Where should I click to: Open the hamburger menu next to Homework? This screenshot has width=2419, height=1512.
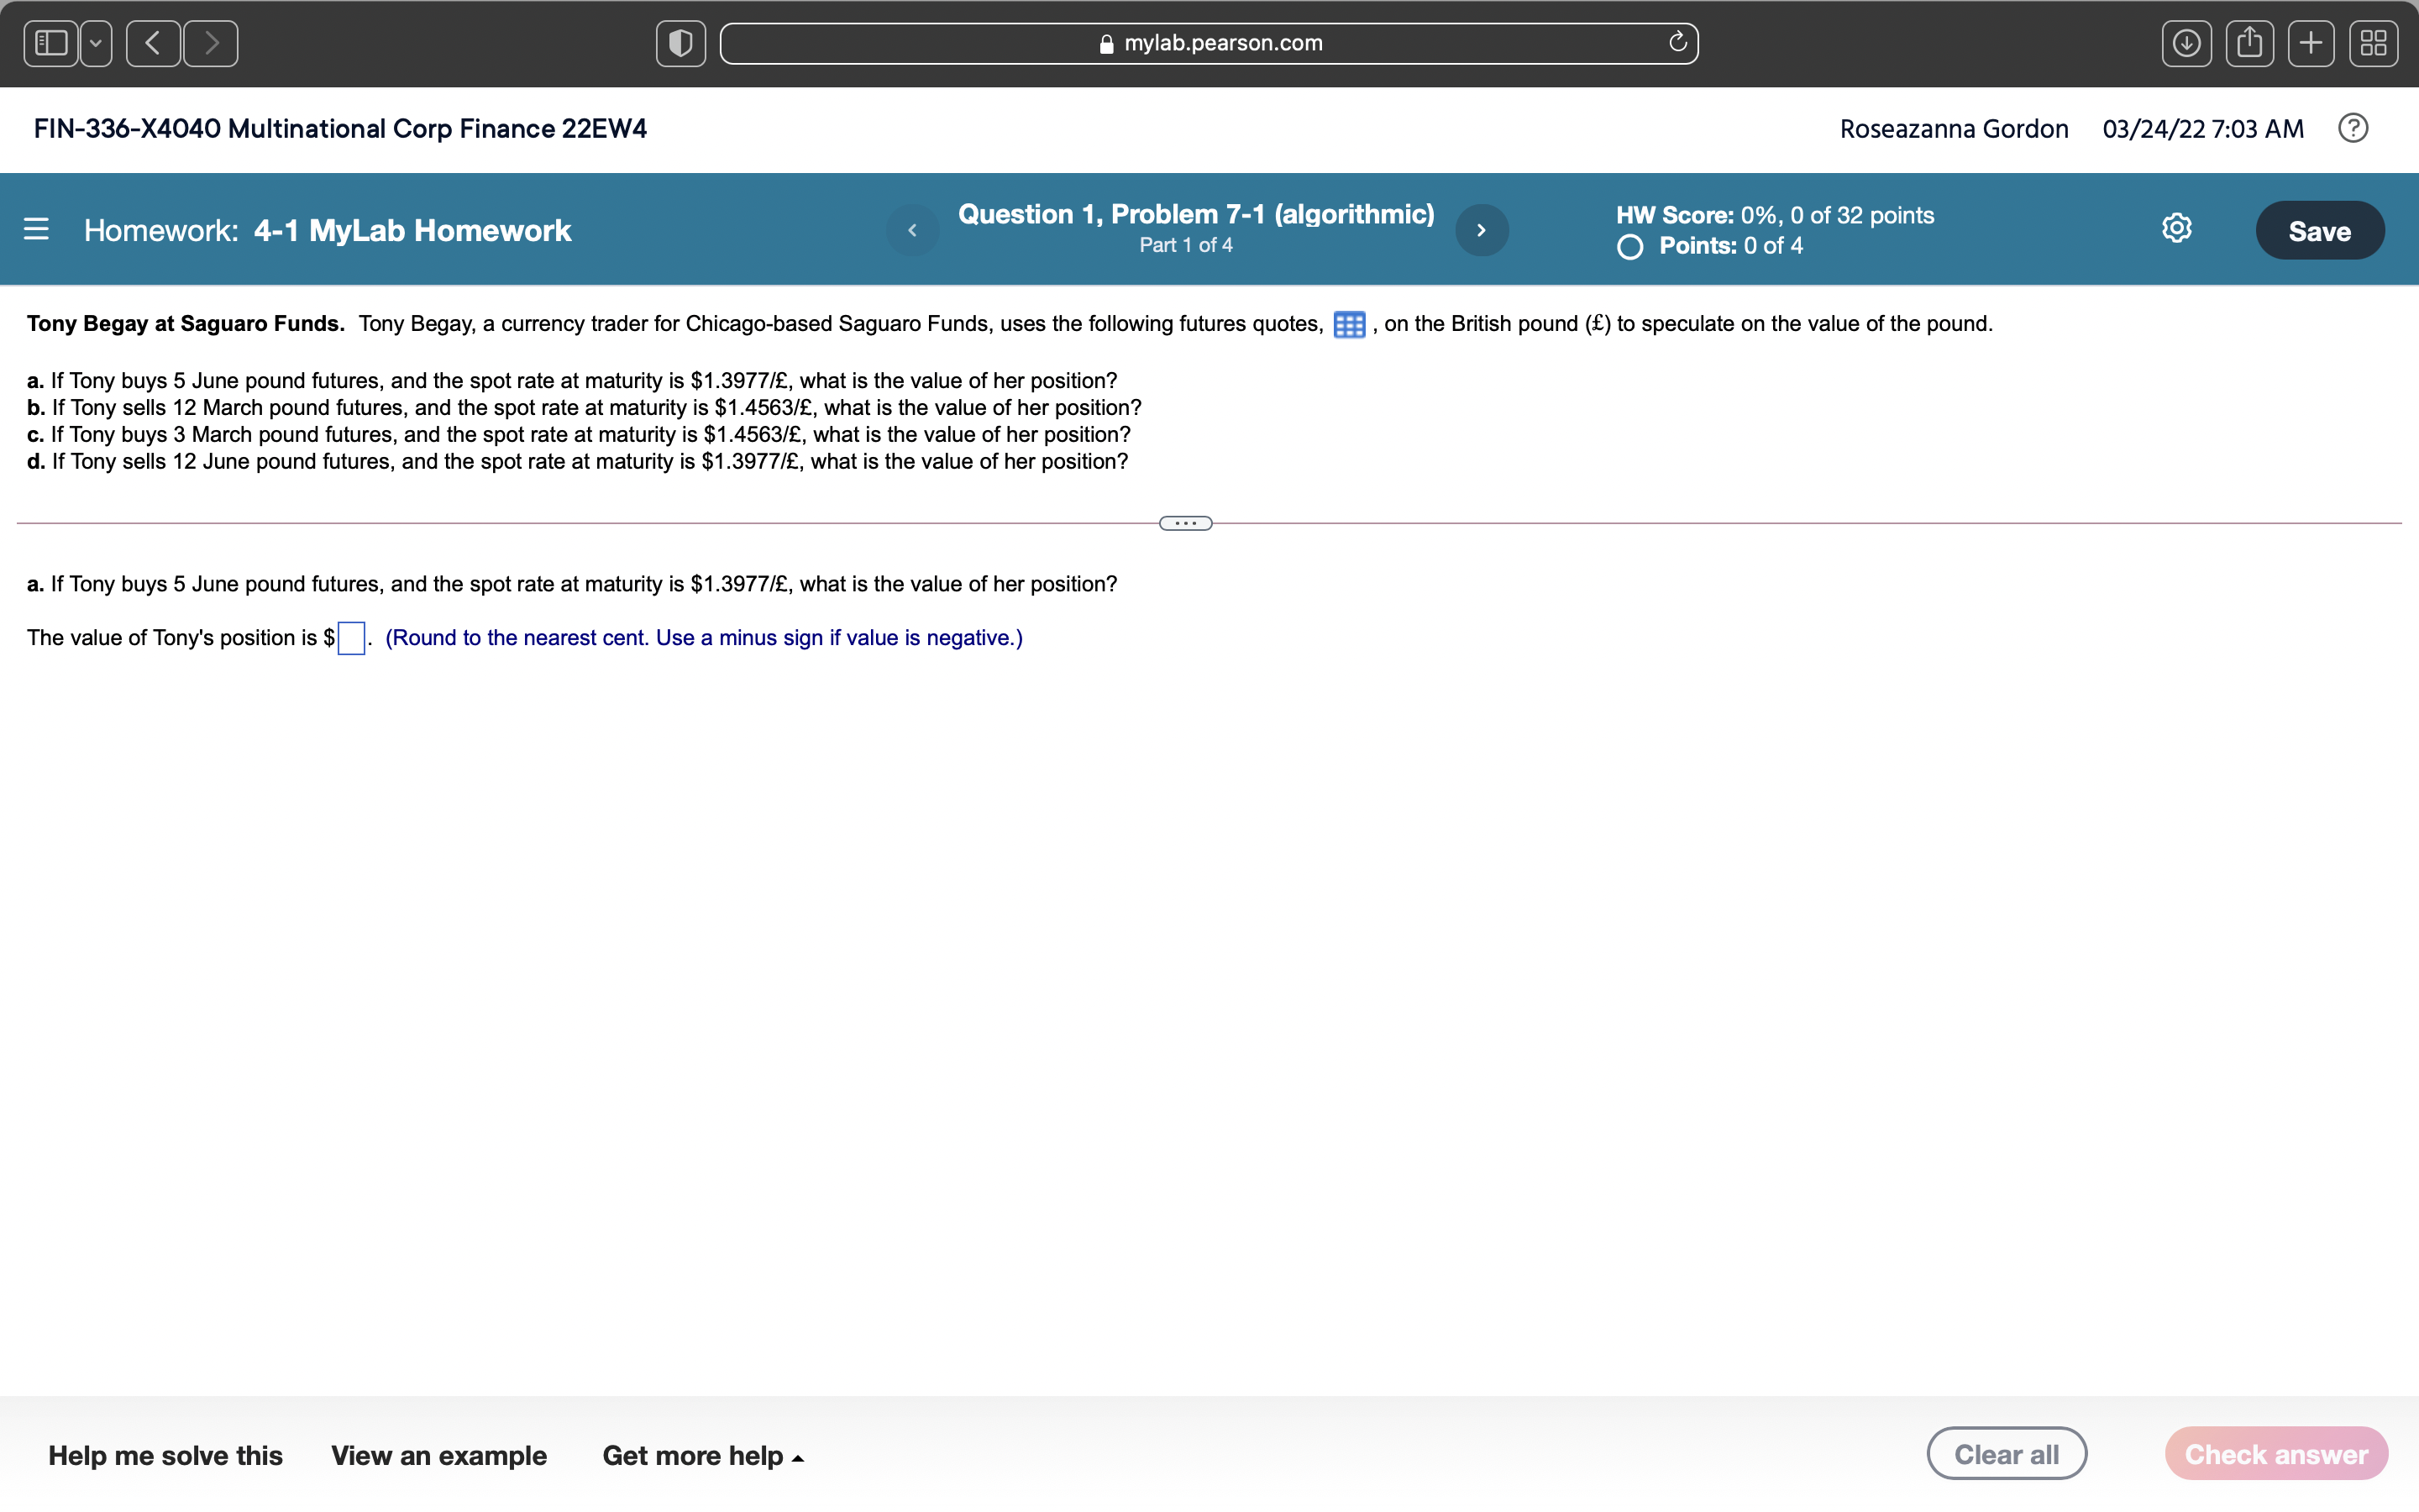tap(36, 230)
